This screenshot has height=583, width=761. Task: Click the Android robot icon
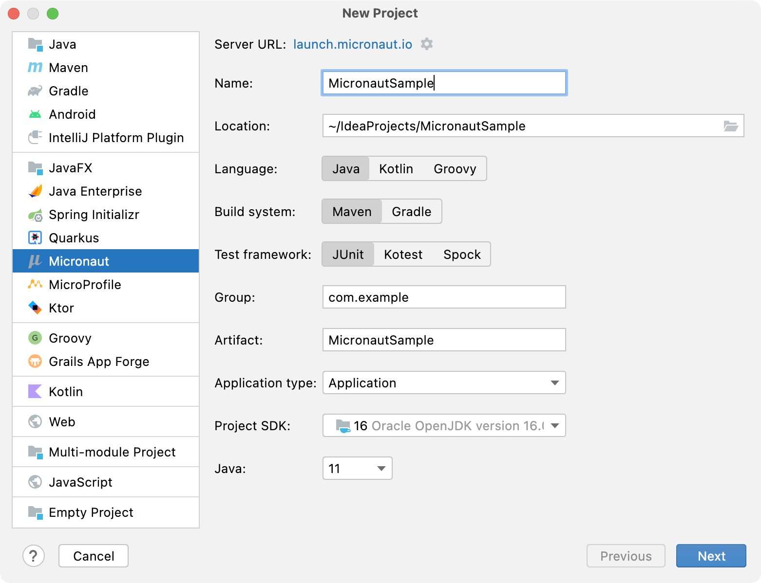(35, 114)
